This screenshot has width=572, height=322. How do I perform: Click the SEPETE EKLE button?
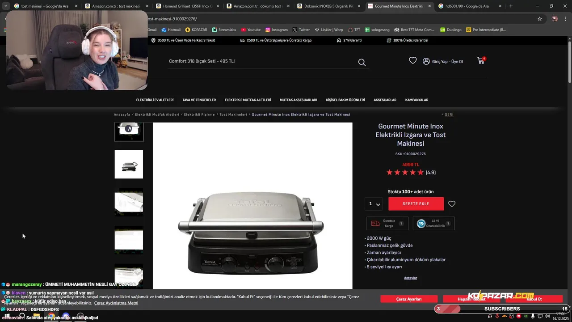(x=416, y=204)
